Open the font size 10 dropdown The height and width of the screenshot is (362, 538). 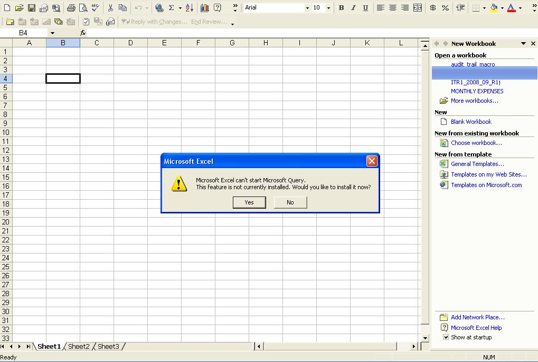[x=329, y=7]
